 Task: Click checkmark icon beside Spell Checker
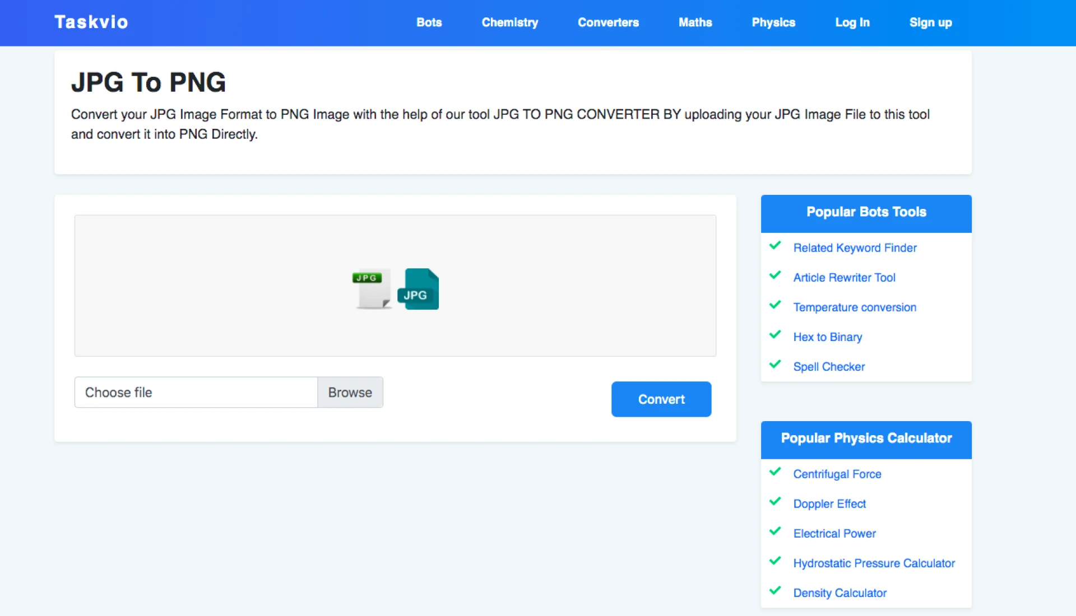[x=775, y=365]
